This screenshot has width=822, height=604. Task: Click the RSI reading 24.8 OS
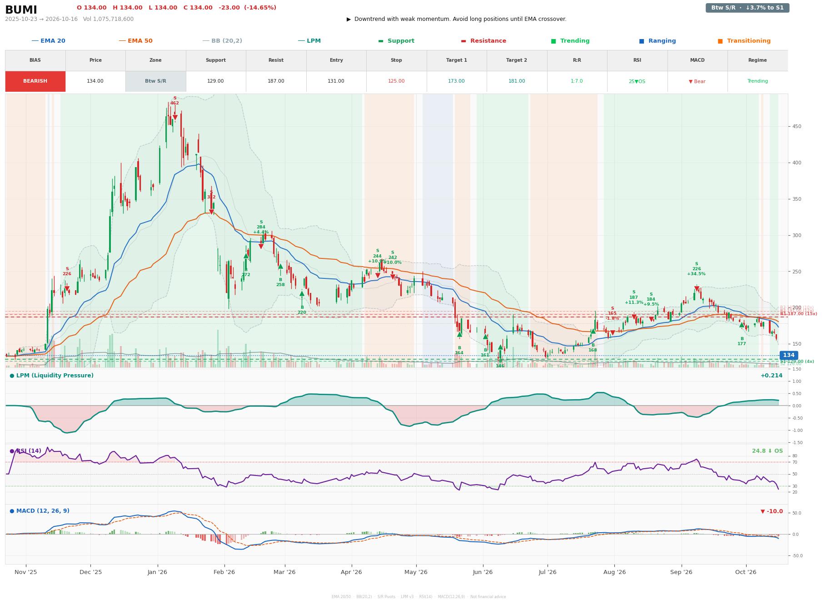(x=767, y=451)
